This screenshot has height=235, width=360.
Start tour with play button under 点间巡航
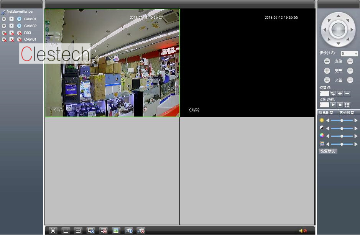point(333,105)
